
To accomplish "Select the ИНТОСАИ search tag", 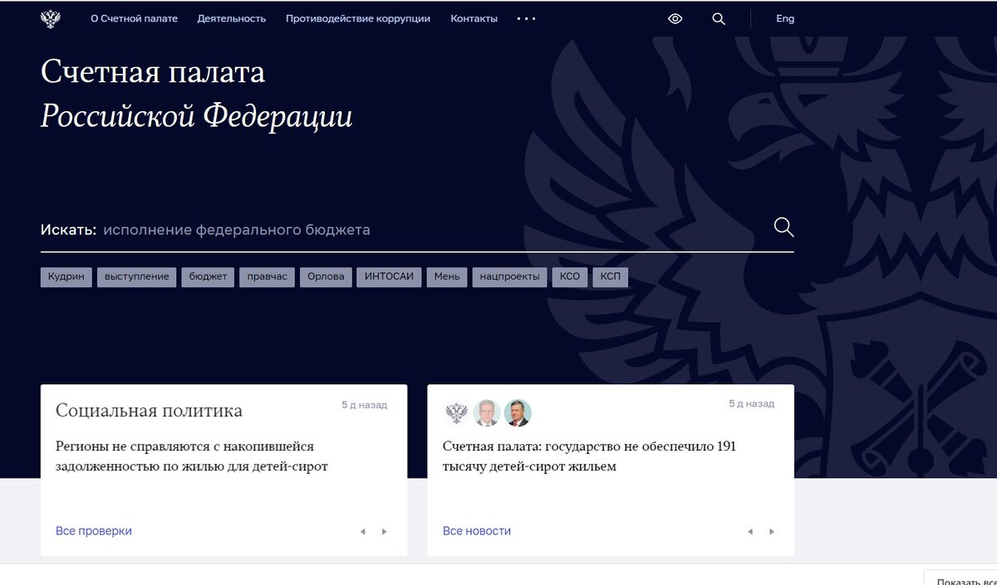I will (x=390, y=277).
